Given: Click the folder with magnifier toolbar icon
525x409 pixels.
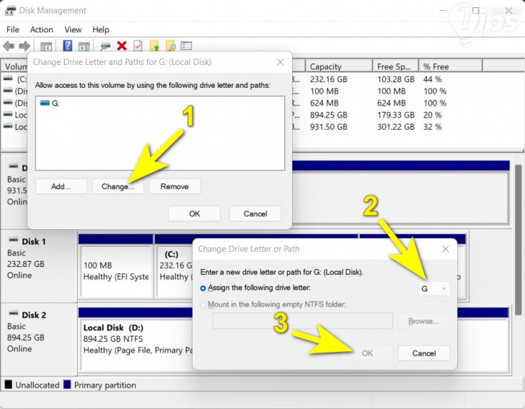Looking at the screenshot, I should tap(171, 46).
